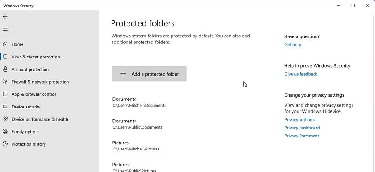Click the Device performance & health heart icon
The width and height of the screenshot is (375, 172).
tap(5, 119)
